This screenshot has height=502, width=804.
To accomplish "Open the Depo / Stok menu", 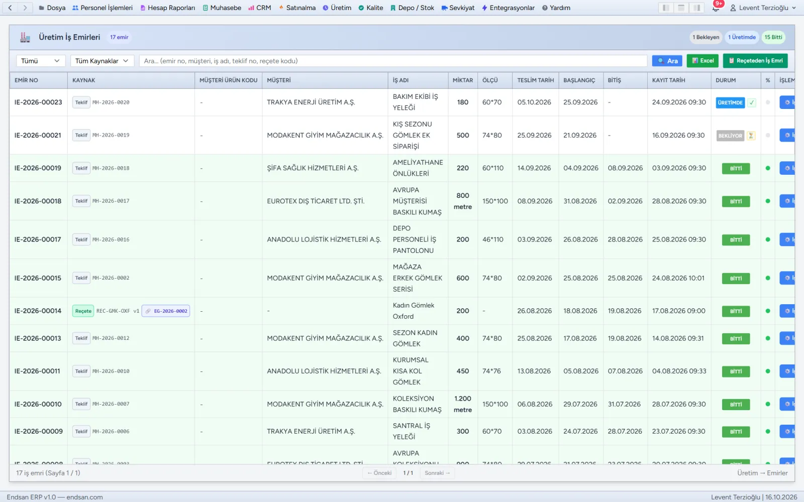I will tap(412, 8).
